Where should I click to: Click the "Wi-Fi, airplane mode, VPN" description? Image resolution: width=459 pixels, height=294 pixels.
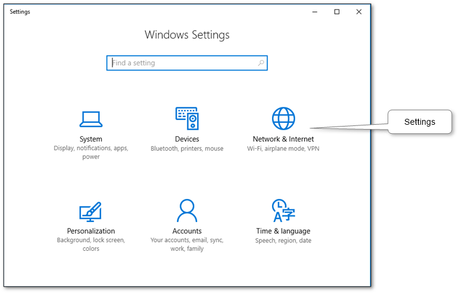click(283, 148)
